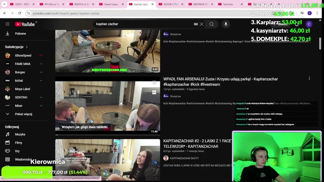Image resolution: width=324 pixels, height=182 pixels.
Task: Switch to SENTI - DZIEŃ tab
Action: tap(22, 4)
